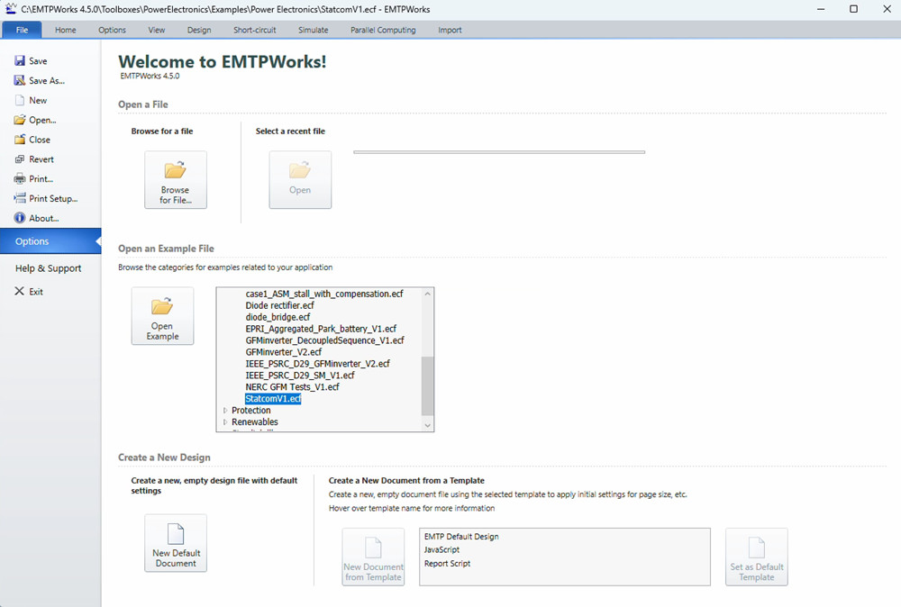Click the Exit X icon in sidebar
Screen dimensions: 901x607
[19, 291]
